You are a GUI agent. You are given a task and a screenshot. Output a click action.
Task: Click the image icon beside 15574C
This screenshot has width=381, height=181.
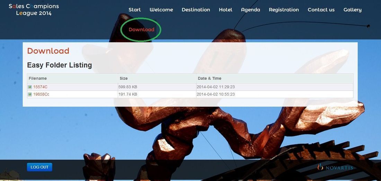pyautogui.click(x=30, y=87)
